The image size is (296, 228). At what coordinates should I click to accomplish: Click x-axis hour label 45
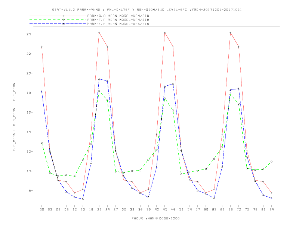pos(165,209)
